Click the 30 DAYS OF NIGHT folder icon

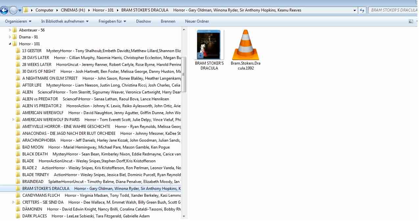18,71
